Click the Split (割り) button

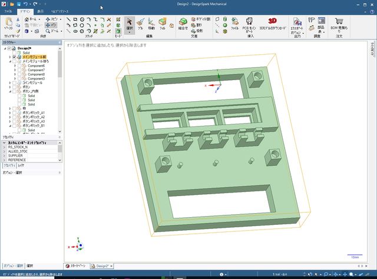coord(196,25)
